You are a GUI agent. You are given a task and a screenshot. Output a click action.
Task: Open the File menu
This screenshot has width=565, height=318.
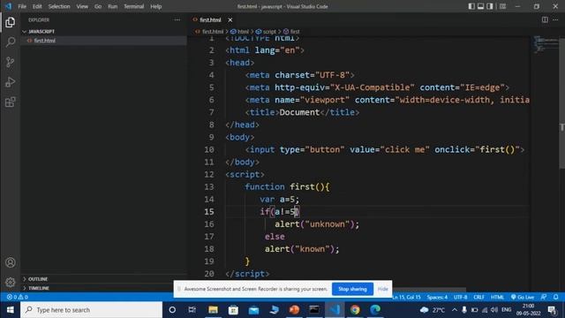pyautogui.click(x=22, y=6)
